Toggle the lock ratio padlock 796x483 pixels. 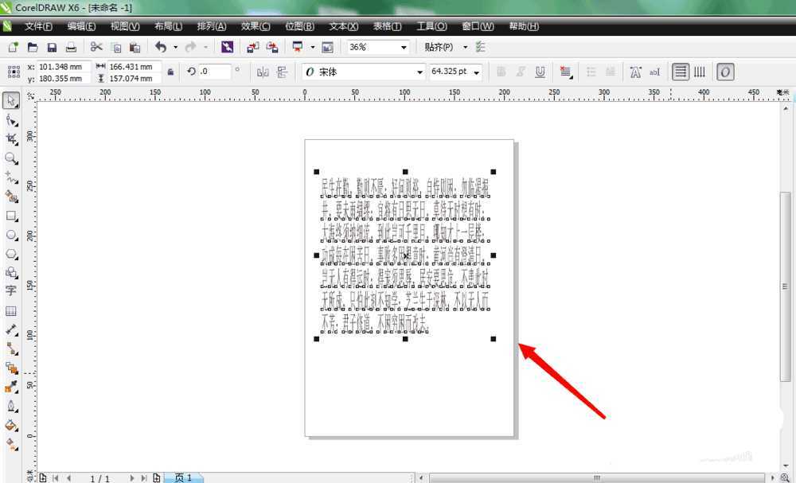[x=170, y=72]
